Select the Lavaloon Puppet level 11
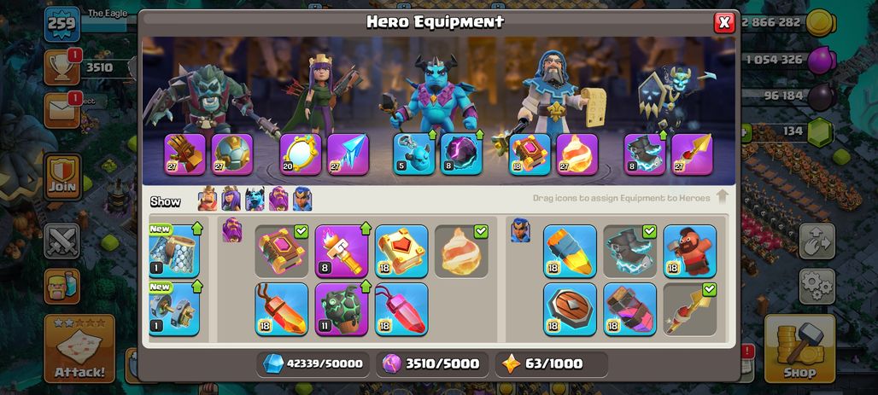Screen dimensions: 878x395 click(x=342, y=309)
